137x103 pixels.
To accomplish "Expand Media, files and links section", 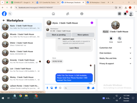I will click(115, 58).
